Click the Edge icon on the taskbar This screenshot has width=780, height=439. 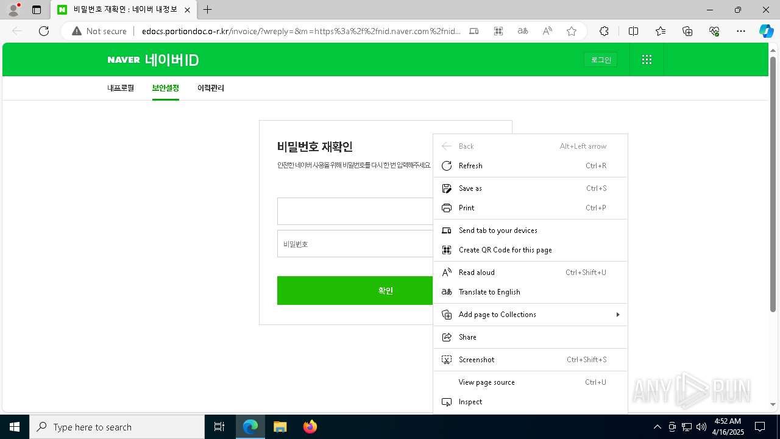point(250,427)
